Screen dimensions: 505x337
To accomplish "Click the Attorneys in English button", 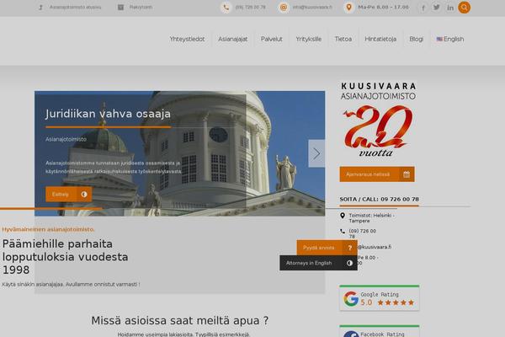I will [x=318, y=263].
